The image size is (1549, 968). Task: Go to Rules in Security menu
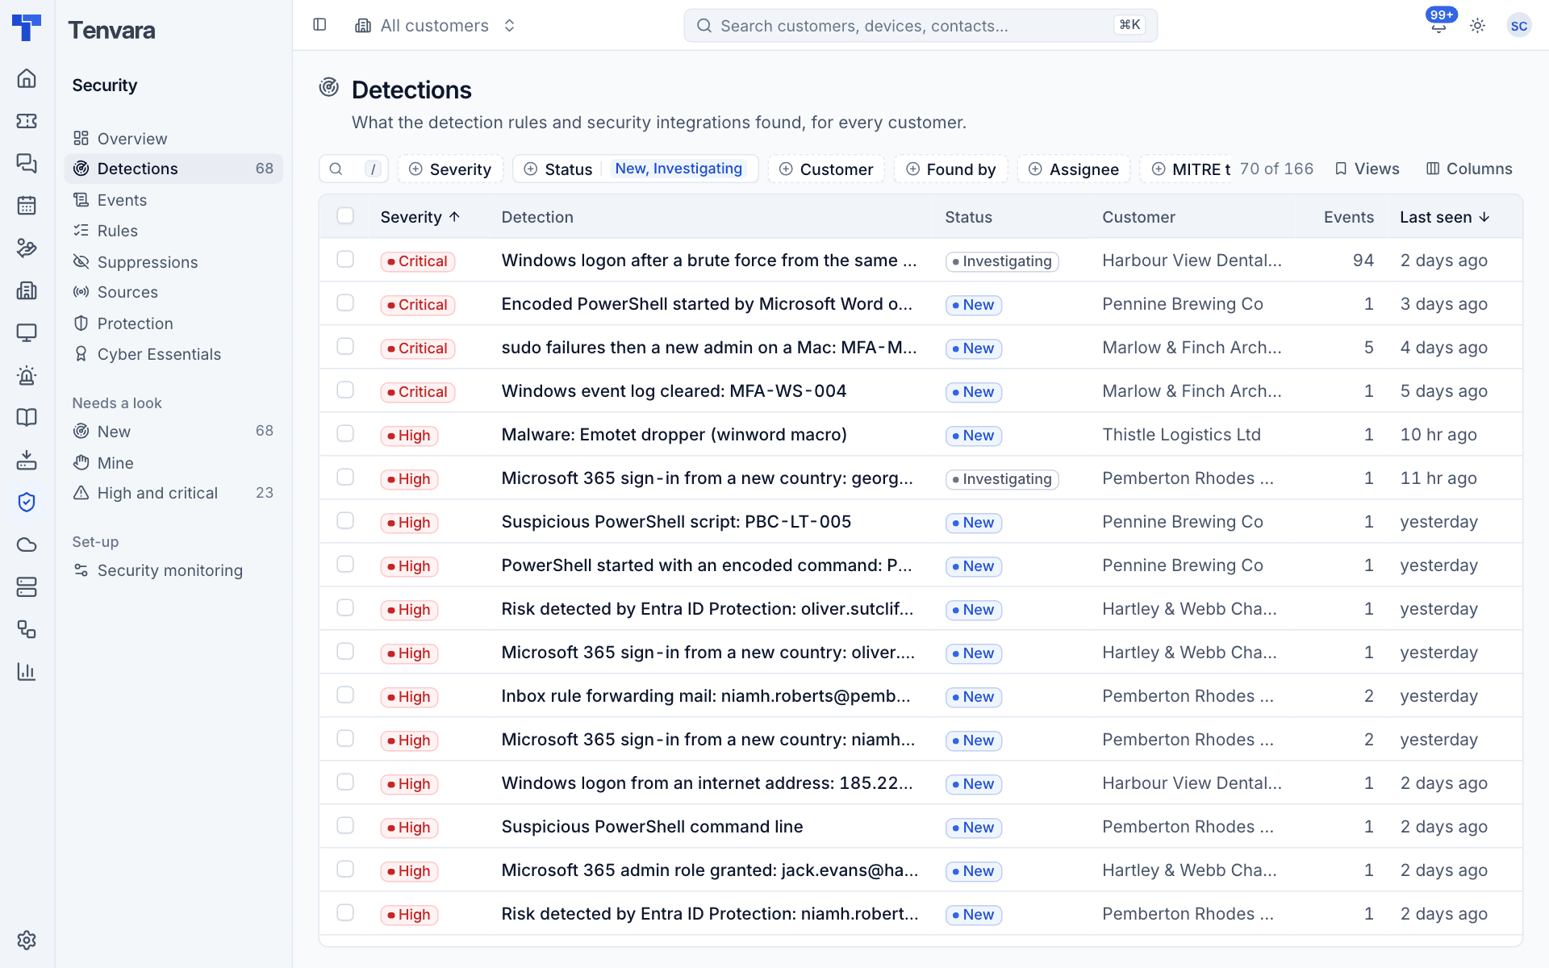point(173,231)
